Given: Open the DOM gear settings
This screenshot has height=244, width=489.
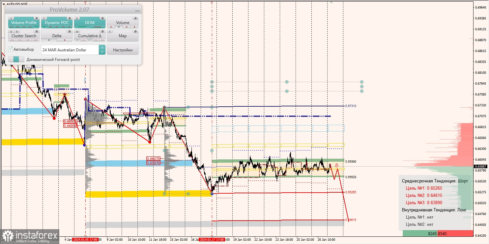Looking at the screenshot, I should tap(102, 18).
